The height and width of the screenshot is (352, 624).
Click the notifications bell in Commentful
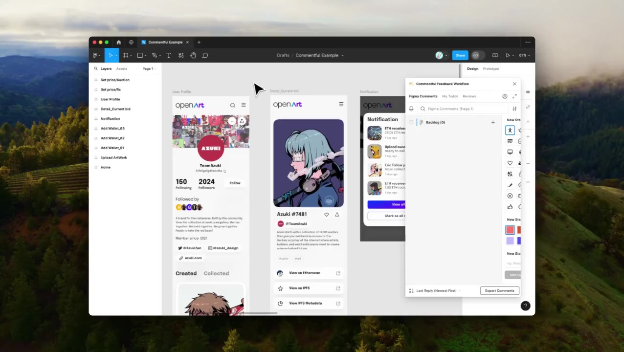click(411, 109)
